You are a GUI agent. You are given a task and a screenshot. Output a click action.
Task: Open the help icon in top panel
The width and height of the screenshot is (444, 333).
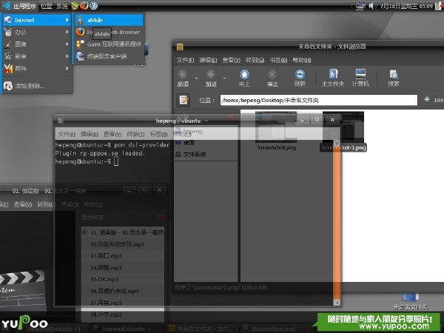point(93,6)
